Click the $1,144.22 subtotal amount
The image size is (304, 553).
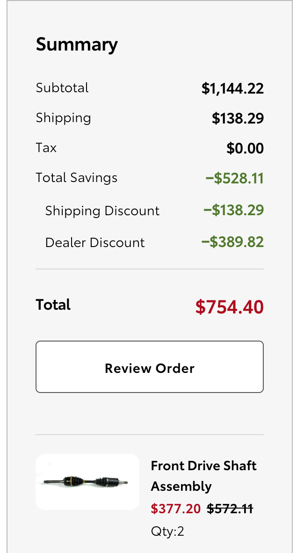pos(232,88)
